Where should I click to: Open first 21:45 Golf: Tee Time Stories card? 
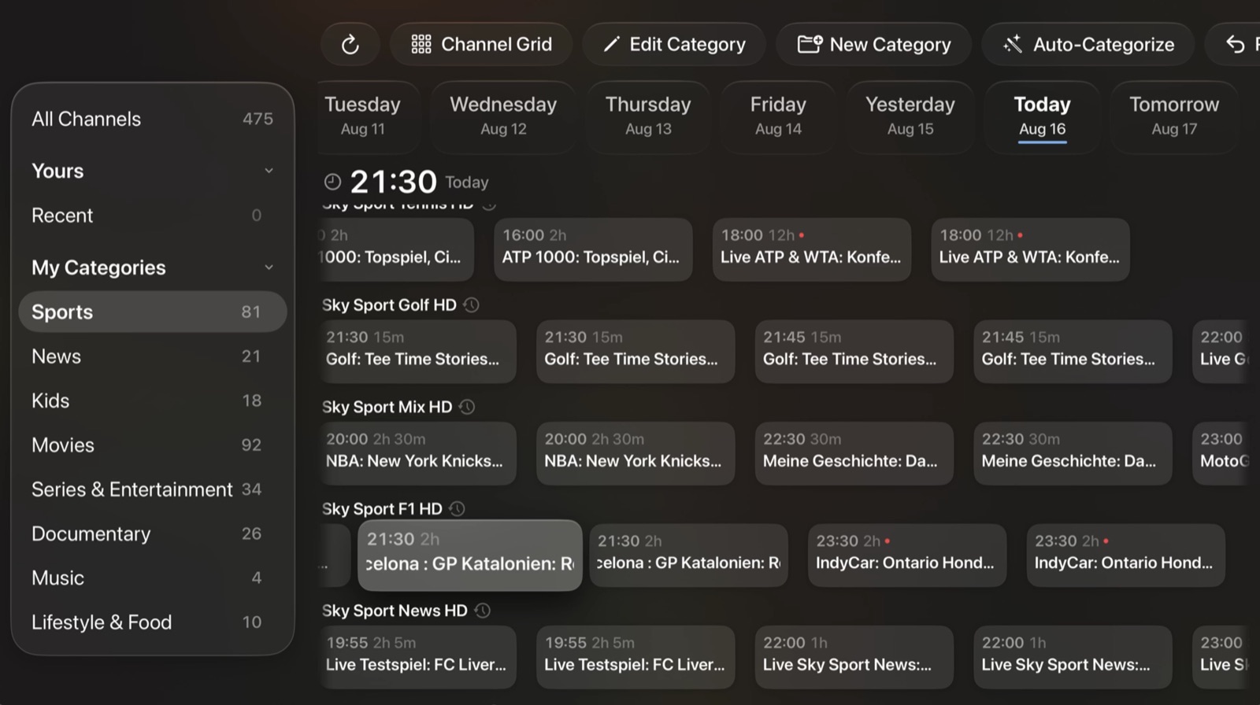coord(854,352)
